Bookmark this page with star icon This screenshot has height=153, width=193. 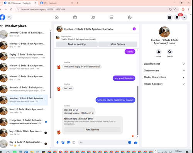click(175, 9)
